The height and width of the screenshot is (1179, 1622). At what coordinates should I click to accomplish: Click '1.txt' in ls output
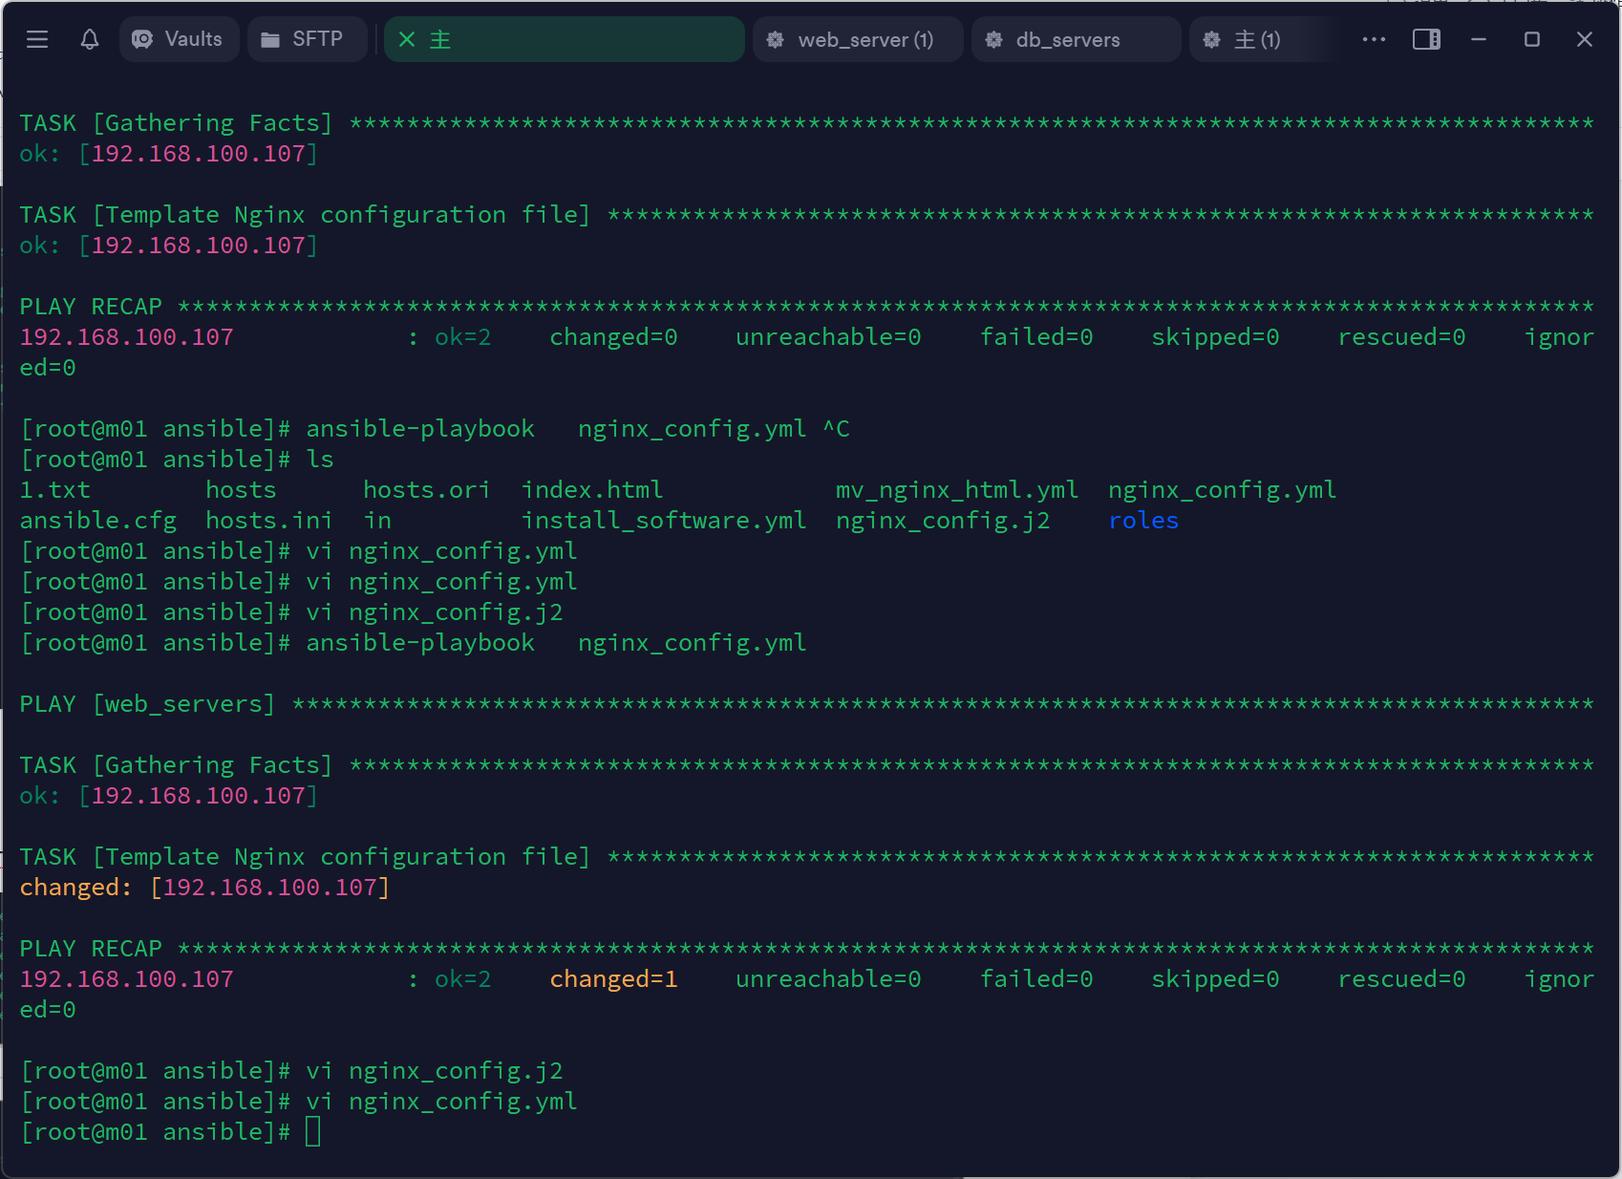(x=55, y=490)
